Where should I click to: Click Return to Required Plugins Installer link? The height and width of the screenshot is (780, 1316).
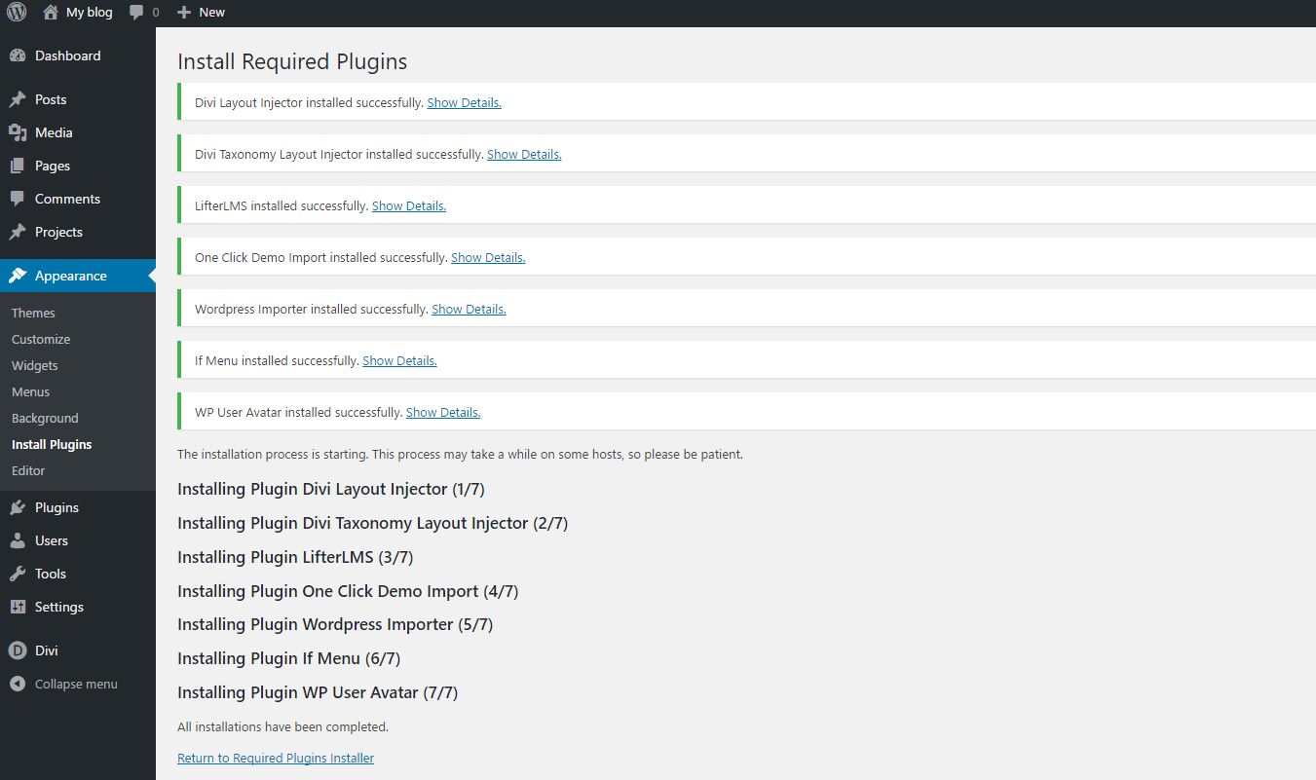276,758
